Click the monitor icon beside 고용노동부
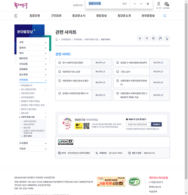 [x=117, y=71]
